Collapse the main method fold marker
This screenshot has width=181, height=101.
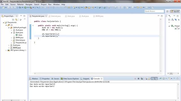[x=33, y=26]
